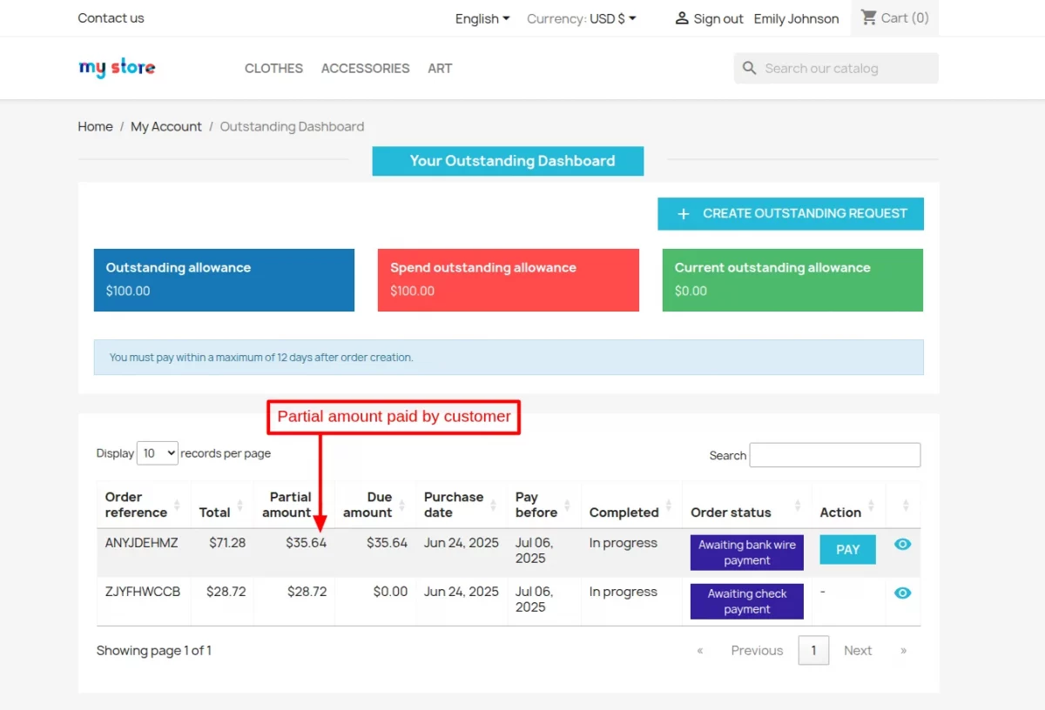Click the green Current outstanding allowance card
This screenshot has height=710, width=1045.
pyautogui.click(x=792, y=280)
